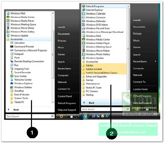Click the lock button next to power
The width and height of the screenshot is (164, 143).
[72, 116]
